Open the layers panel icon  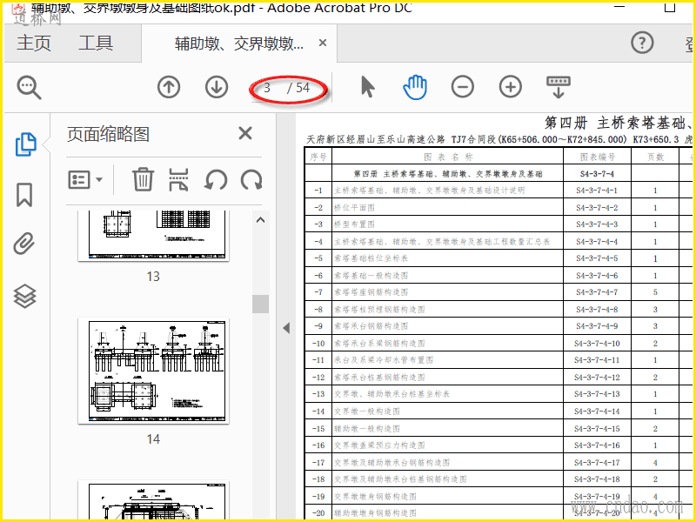pos(24,296)
